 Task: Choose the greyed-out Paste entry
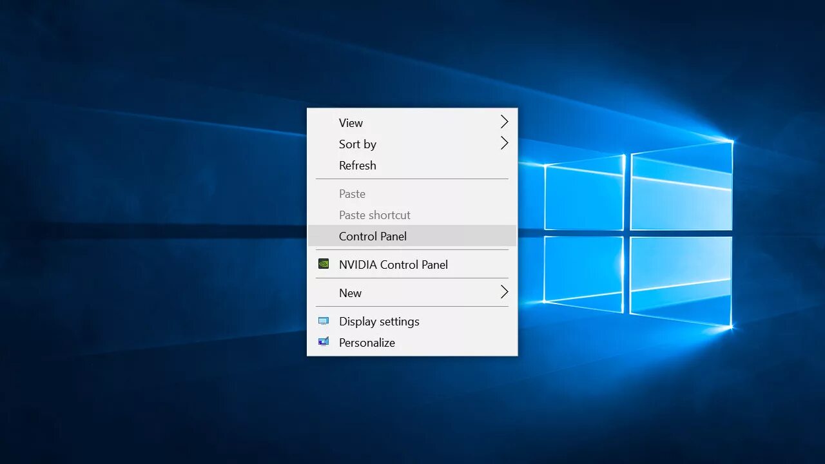[412, 193]
